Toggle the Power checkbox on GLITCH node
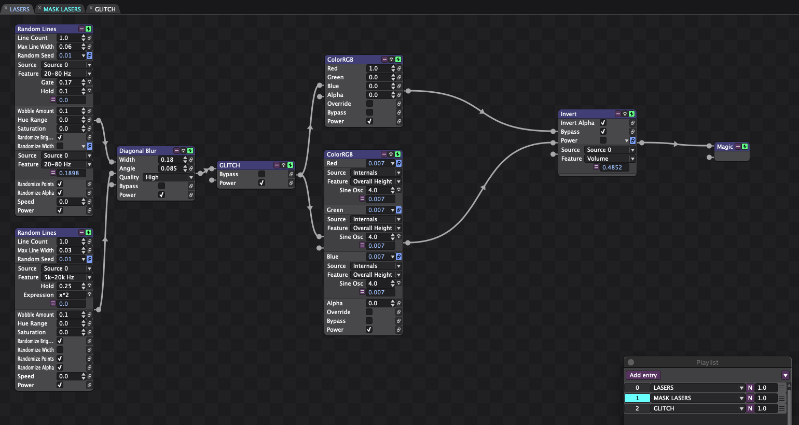This screenshot has width=799, height=425. click(x=261, y=183)
